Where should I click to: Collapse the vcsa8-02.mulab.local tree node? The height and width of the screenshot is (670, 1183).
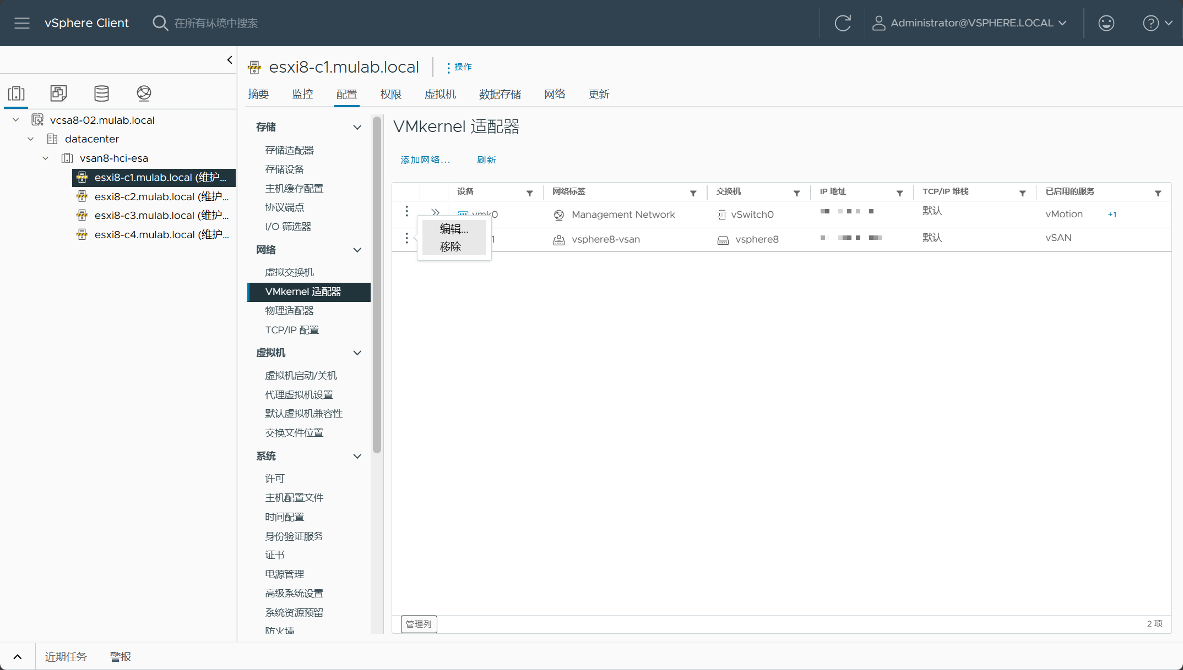[16, 120]
